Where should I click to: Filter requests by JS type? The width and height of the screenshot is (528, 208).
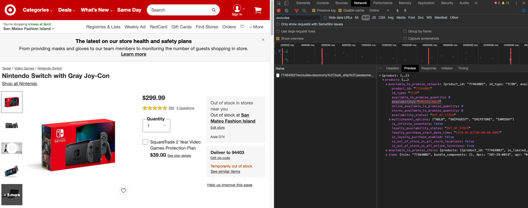click(374, 18)
